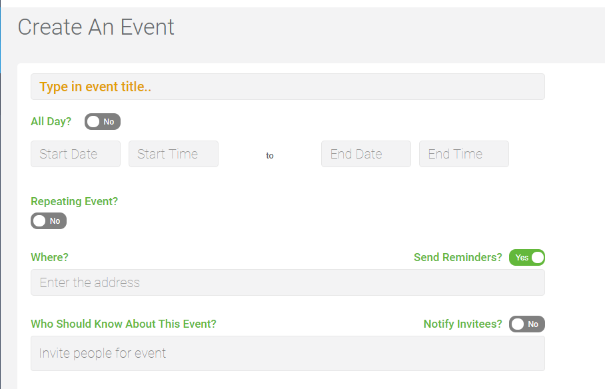Enable the All Day toggle
The width and height of the screenshot is (605, 389).
pos(103,121)
